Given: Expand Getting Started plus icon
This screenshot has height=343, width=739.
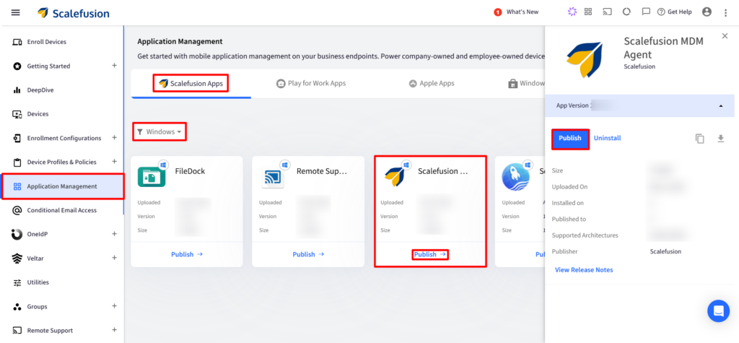Looking at the screenshot, I should [115, 66].
